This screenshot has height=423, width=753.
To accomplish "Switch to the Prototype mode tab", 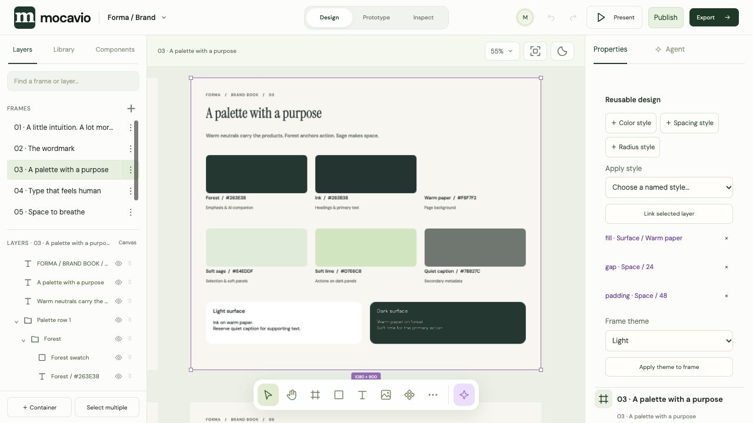I will [x=376, y=18].
